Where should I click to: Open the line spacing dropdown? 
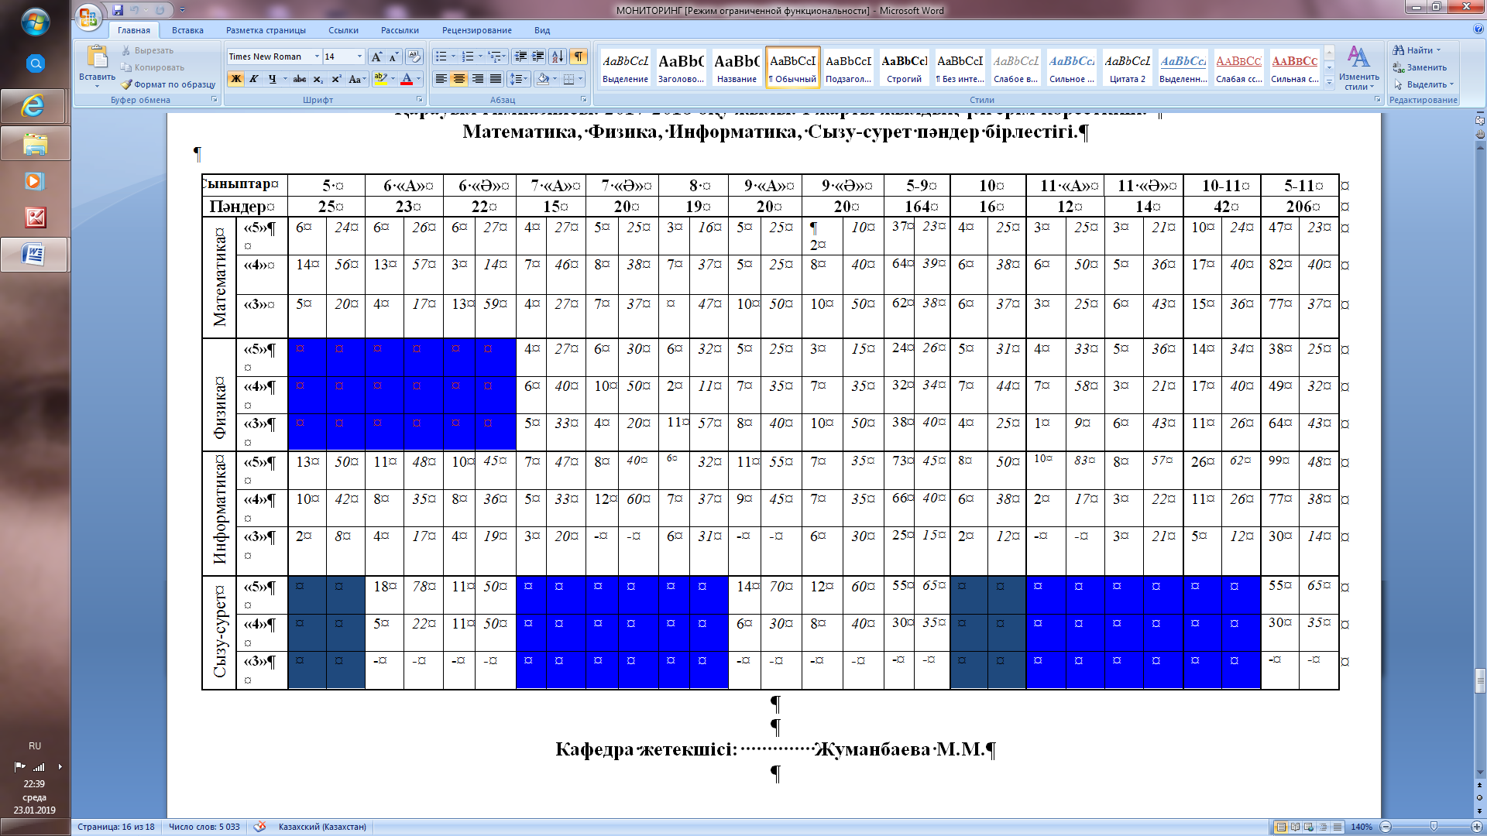point(520,79)
